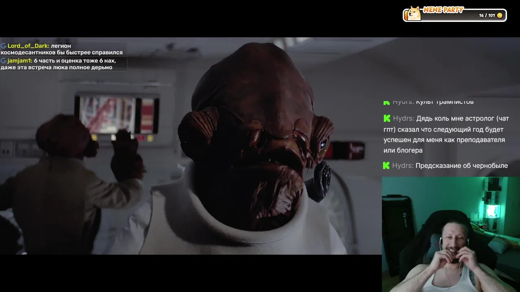
Task: Click the Meme Party progress bar
Action: pos(455,15)
